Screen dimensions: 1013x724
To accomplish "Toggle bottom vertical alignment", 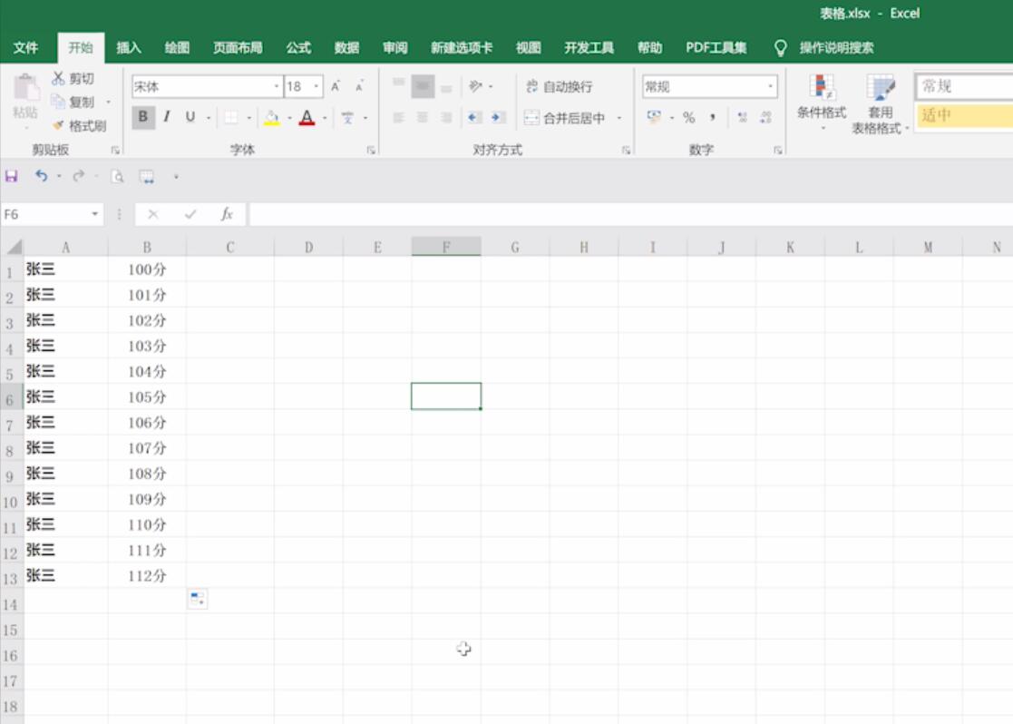I will (x=446, y=87).
